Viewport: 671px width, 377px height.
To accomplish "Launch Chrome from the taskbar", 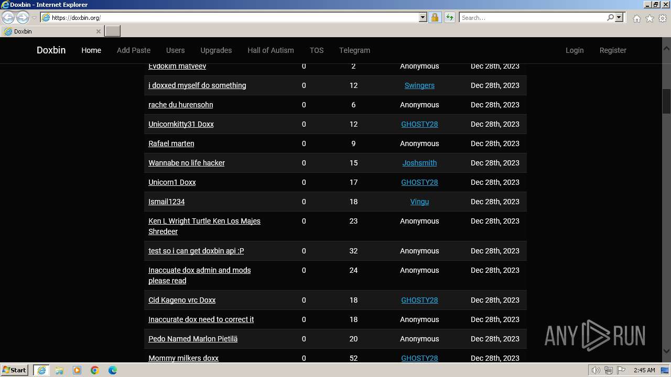I will point(95,370).
